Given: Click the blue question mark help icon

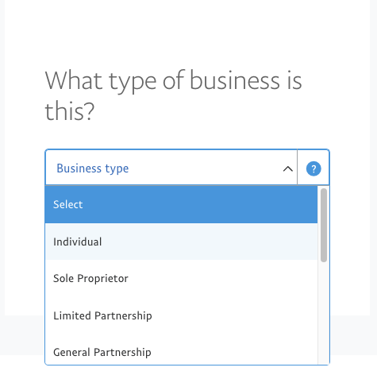Looking at the screenshot, I should click(314, 168).
